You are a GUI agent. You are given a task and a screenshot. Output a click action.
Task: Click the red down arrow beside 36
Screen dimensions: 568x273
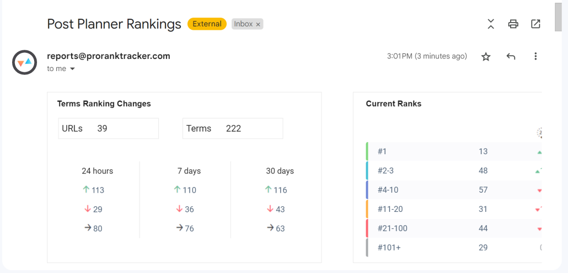click(x=179, y=209)
